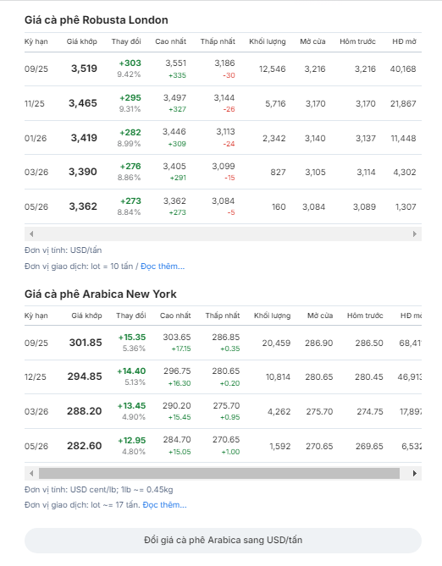The width and height of the screenshot is (442, 566).
Task: Select Arabica price 288.20
Action: (84, 411)
